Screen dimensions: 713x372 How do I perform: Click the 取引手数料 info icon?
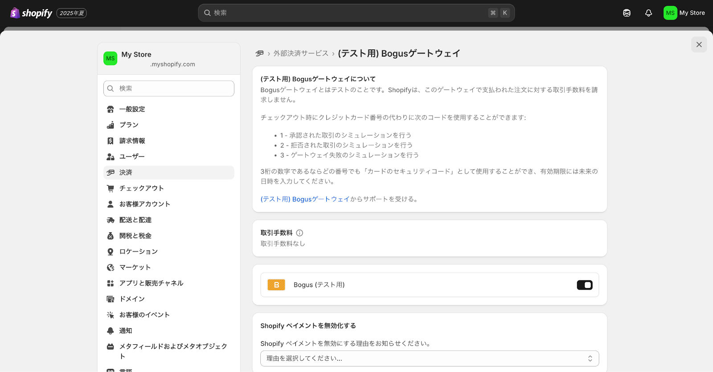click(299, 233)
